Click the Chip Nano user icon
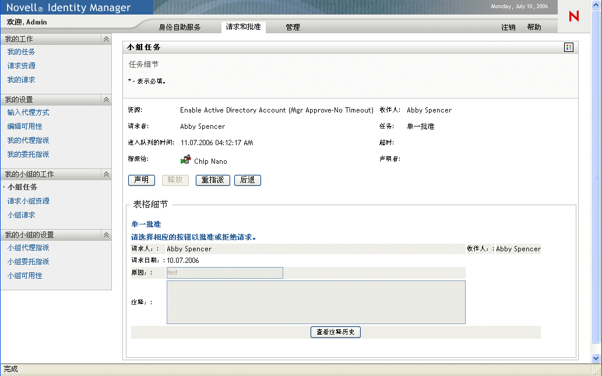 click(185, 160)
